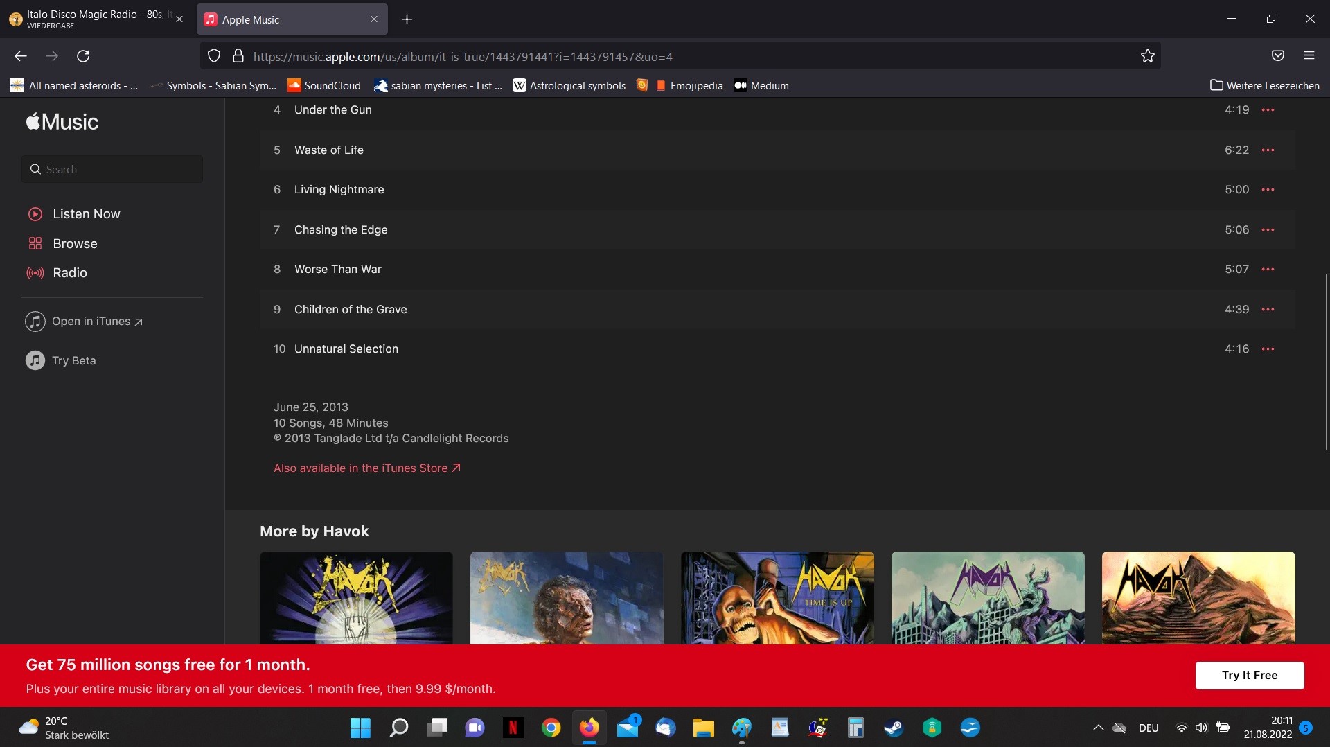Click the Save to Pocket icon
Image resolution: width=1330 pixels, height=747 pixels.
click(x=1277, y=56)
